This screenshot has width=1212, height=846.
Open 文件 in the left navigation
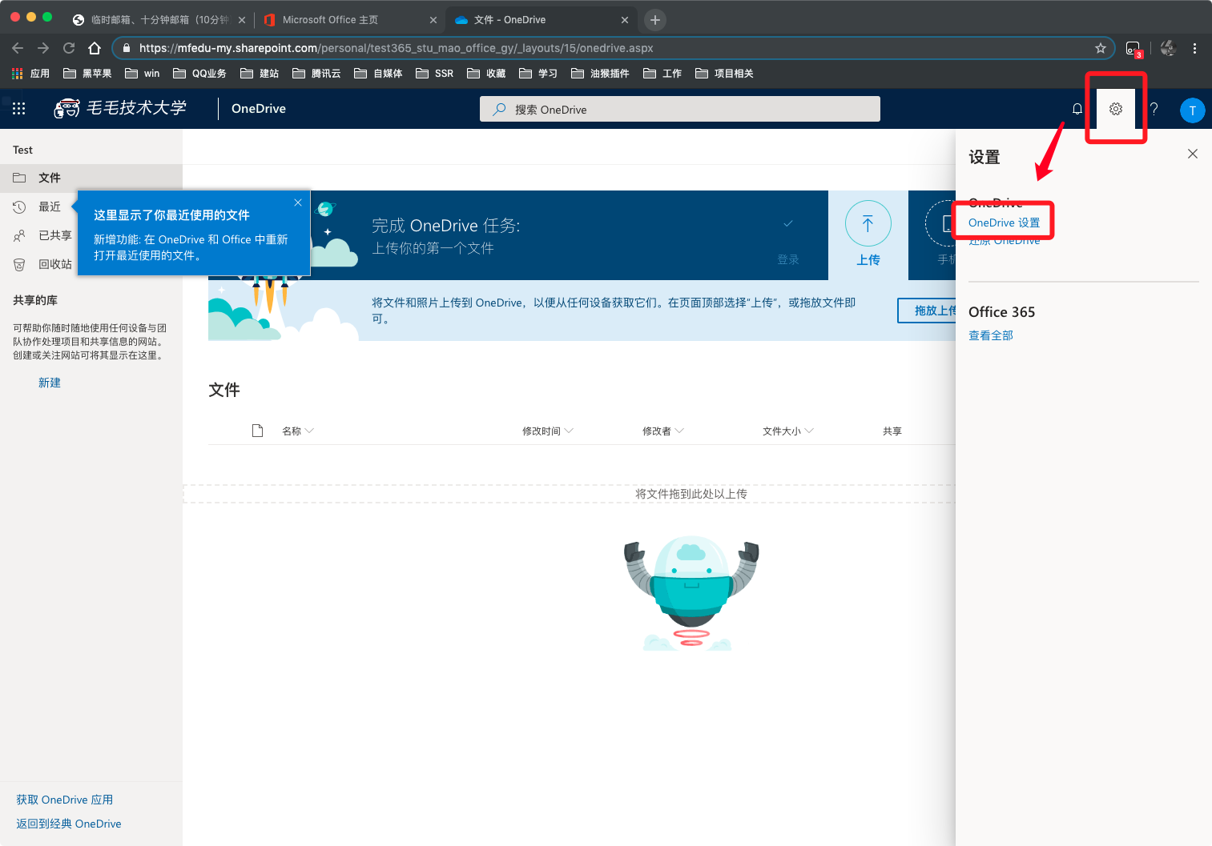tap(91, 178)
